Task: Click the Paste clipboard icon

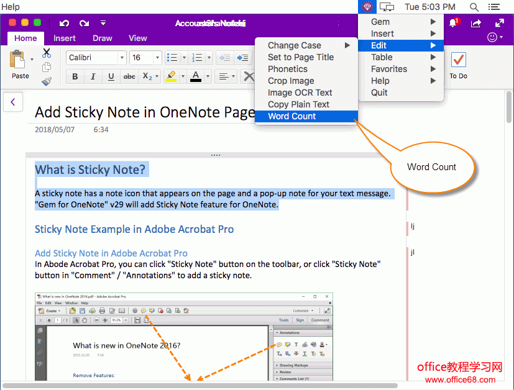Action: click(17, 60)
